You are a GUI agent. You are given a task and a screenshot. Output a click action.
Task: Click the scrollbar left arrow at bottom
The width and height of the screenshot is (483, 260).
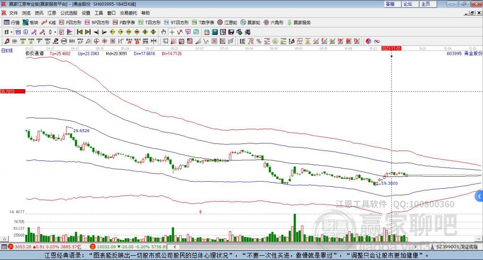(175, 247)
